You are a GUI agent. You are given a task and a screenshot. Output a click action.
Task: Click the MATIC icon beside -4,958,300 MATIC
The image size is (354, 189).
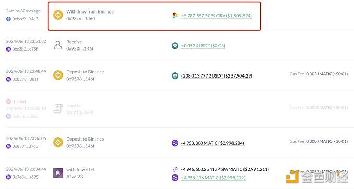tap(175, 143)
